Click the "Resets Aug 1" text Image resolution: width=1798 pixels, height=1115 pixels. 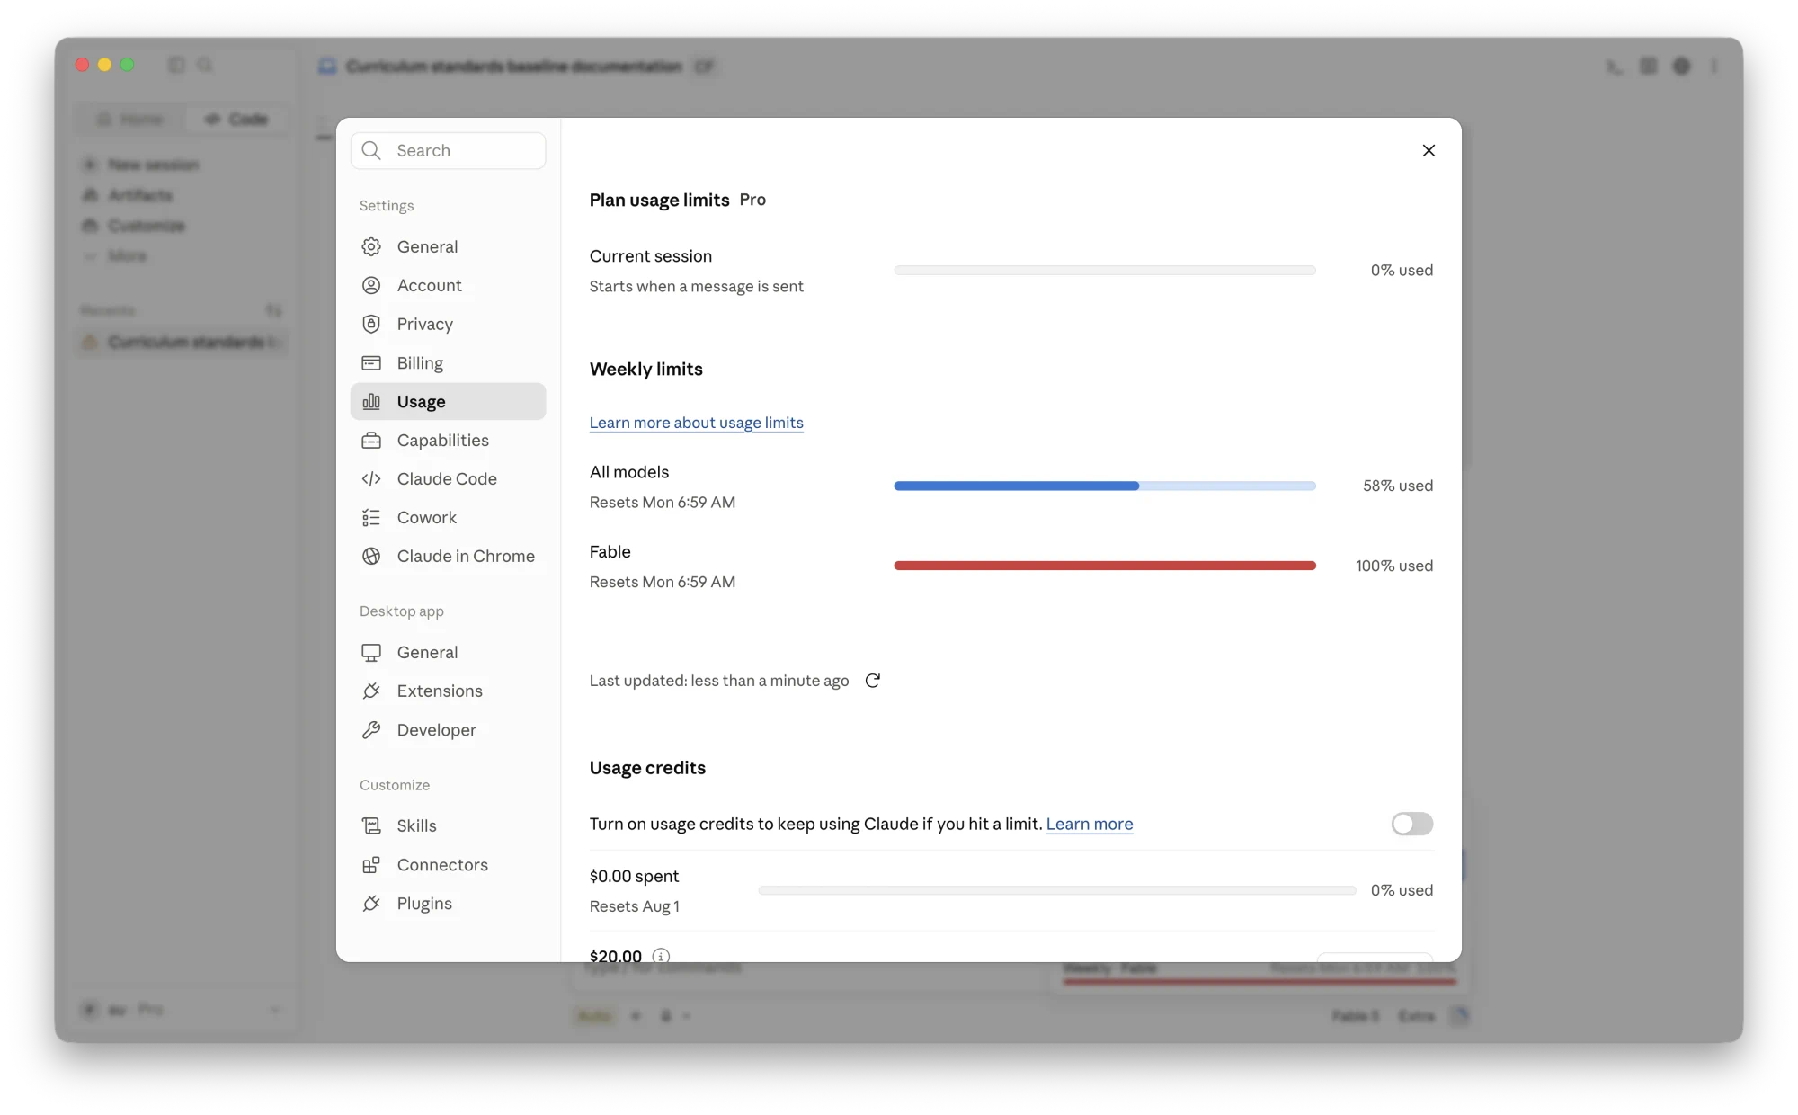634,906
